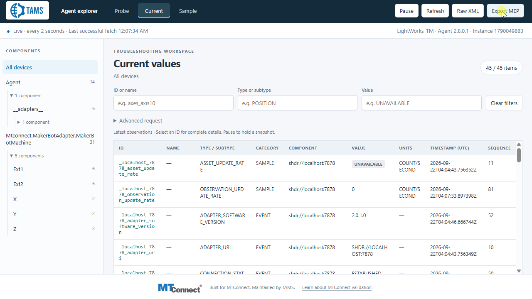Pause the live updates
Screen dimensions: 532x299
406,11
